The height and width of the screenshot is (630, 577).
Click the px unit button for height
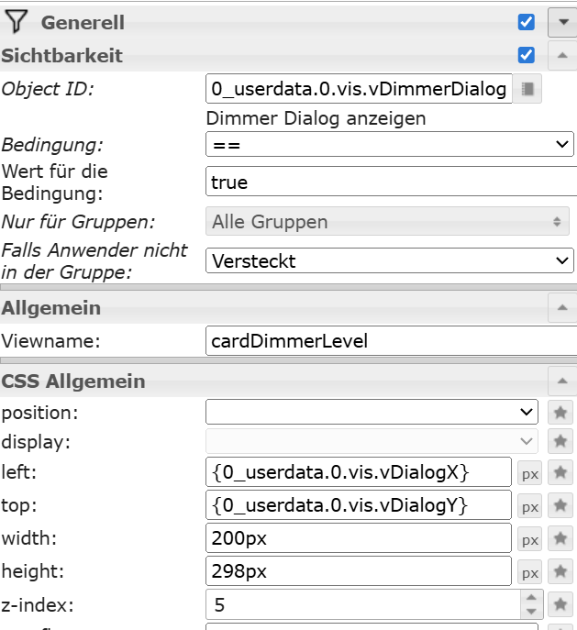[x=530, y=571]
